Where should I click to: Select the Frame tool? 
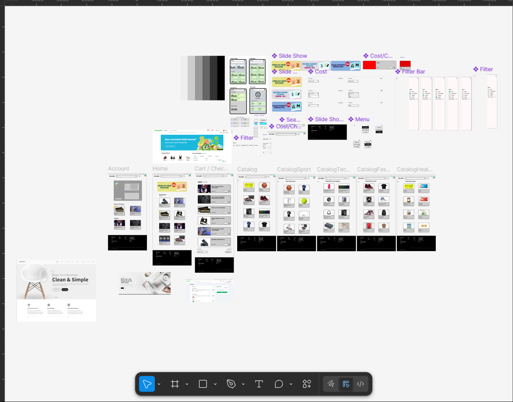[x=175, y=384]
